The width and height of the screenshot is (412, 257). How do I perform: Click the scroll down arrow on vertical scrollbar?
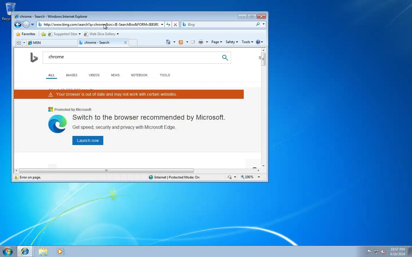(x=264, y=166)
